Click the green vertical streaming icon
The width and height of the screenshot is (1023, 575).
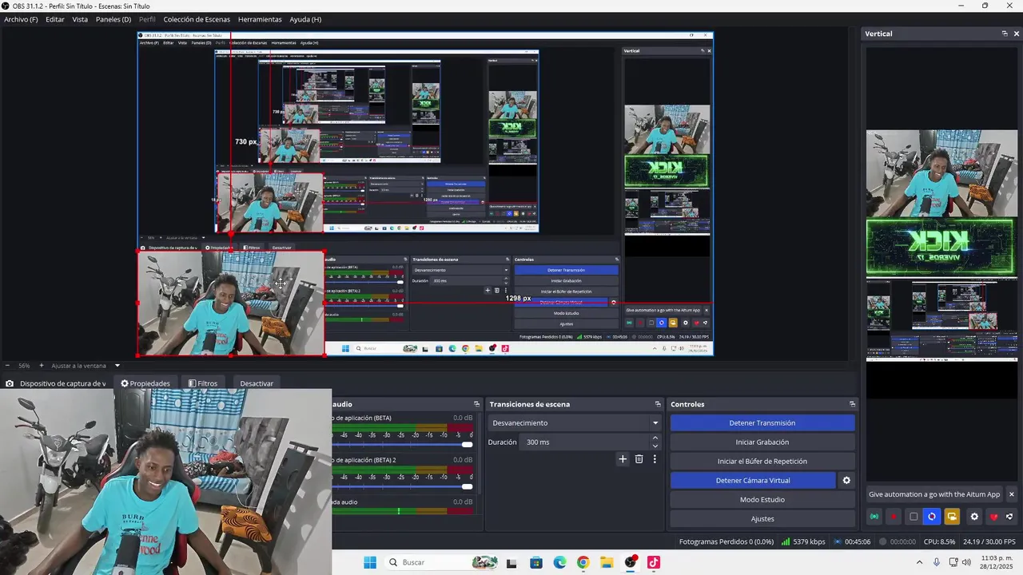(874, 517)
